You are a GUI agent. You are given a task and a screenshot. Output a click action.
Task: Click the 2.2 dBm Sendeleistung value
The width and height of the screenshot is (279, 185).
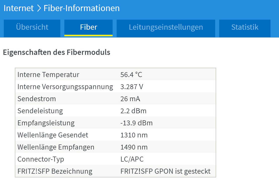click(x=133, y=111)
